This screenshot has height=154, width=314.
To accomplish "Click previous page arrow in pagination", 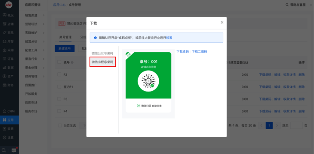I will coord(262,125).
